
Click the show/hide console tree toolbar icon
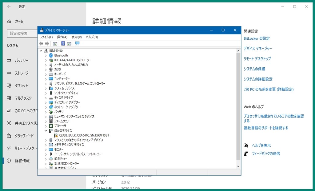[x=55, y=44]
